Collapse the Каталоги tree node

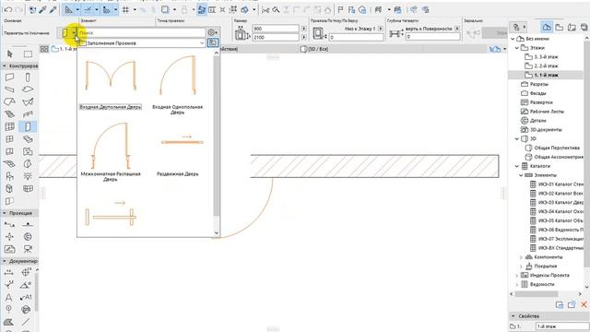tap(517, 166)
